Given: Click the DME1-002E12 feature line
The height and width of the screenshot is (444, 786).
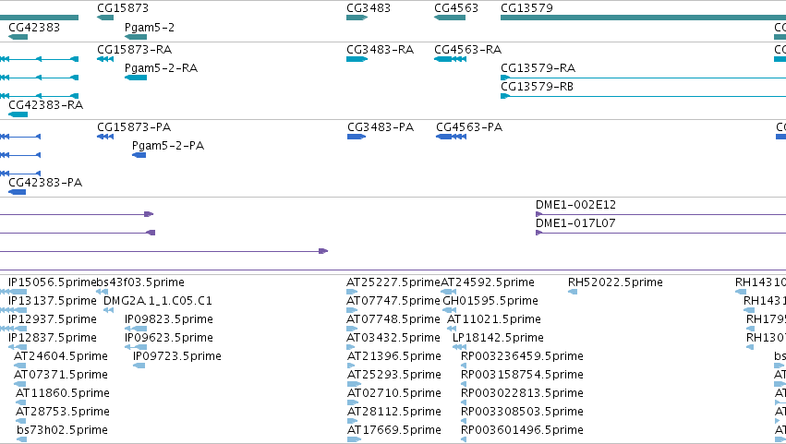Looking at the screenshot, I should click(660, 214).
